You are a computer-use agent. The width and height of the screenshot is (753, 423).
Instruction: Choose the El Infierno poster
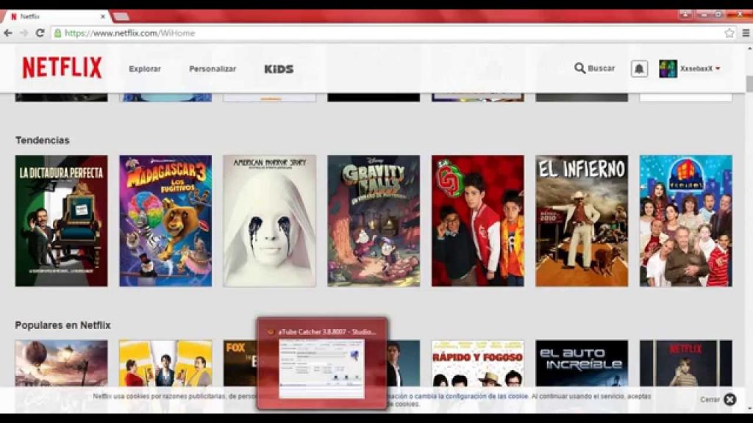click(582, 220)
